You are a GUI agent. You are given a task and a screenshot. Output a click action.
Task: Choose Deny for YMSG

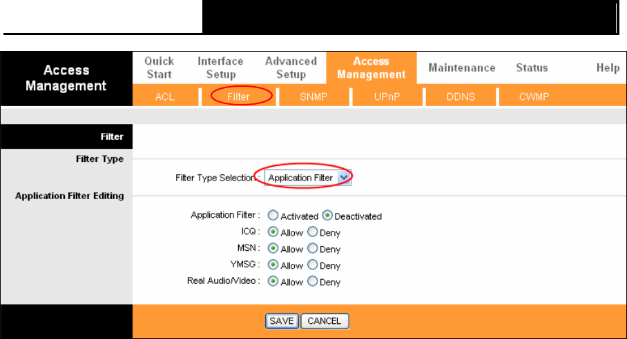[312, 265]
